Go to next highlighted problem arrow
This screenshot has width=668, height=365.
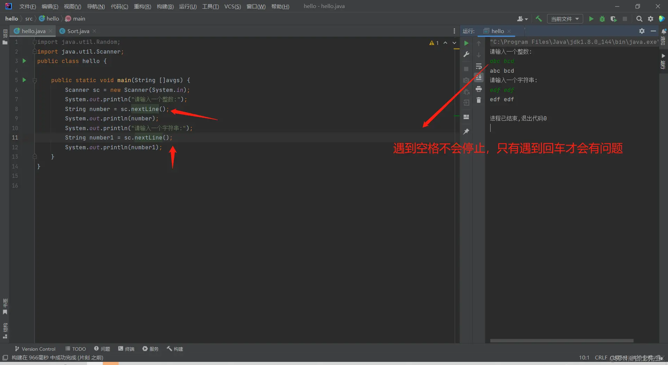454,43
